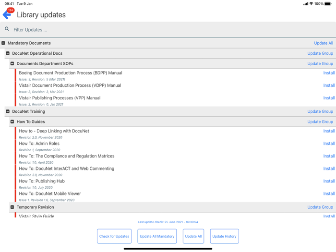This screenshot has height=252, width=336.
Task: Install How to Deep Linking with DocuNet
Action: [x=329, y=131]
